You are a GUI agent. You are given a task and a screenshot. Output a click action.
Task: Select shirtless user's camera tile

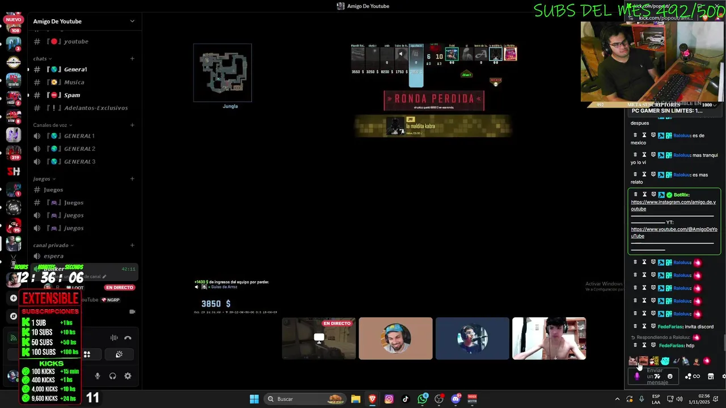tap(549, 338)
